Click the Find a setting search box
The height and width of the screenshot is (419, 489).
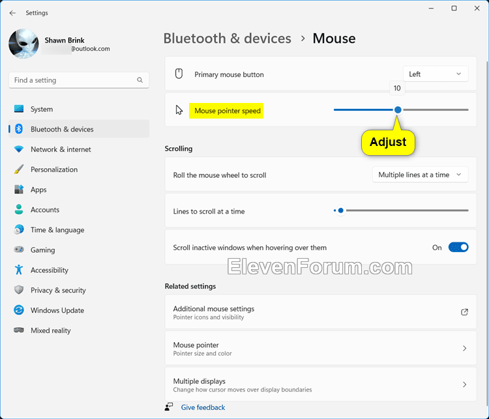79,80
